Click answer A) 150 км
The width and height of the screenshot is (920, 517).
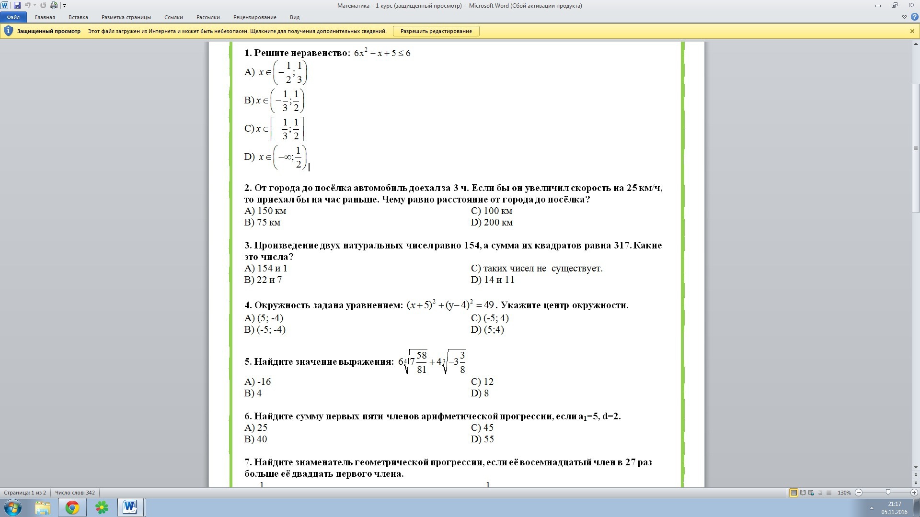(265, 211)
